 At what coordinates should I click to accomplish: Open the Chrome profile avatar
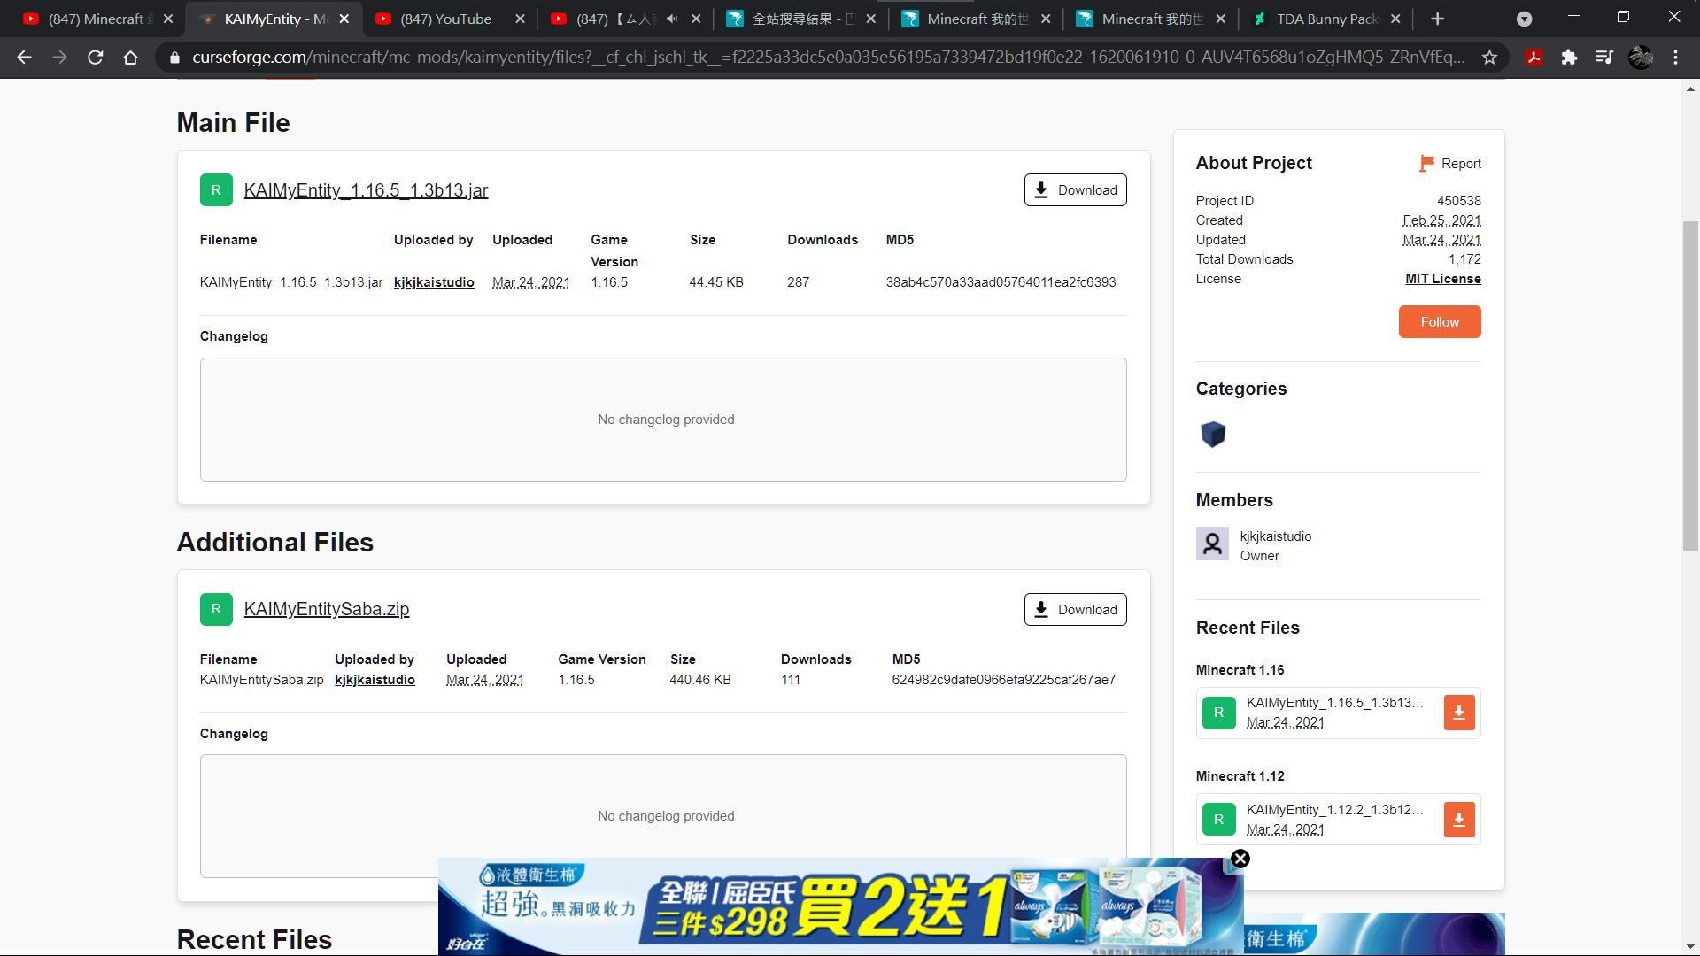point(1640,58)
